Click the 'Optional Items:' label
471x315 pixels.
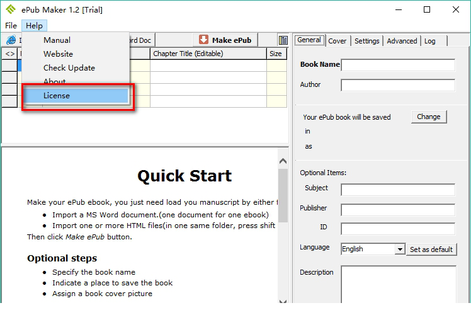click(x=323, y=173)
